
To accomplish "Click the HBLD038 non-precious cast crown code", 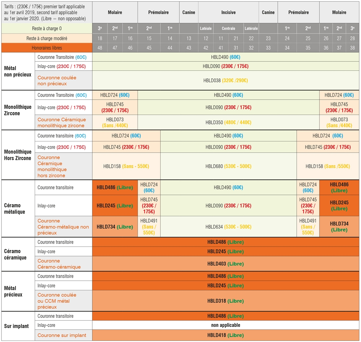I will point(226,80).
